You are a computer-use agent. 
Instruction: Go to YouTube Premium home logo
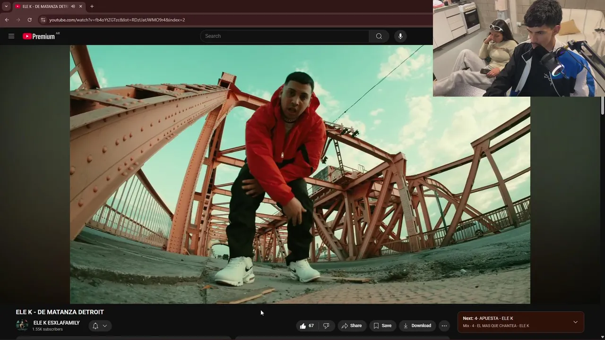(39, 36)
